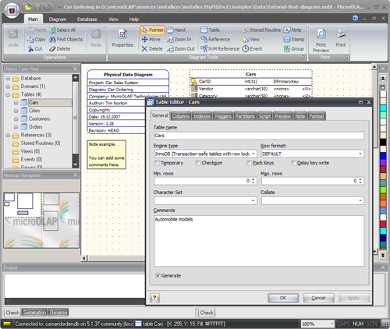The width and height of the screenshot is (390, 329).
Task: Select the Note tool
Action: pos(292,30)
